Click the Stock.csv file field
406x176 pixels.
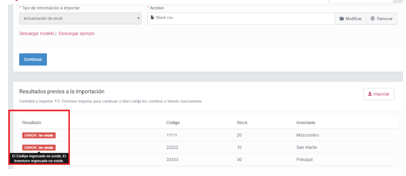pyautogui.click(x=241, y=19)
